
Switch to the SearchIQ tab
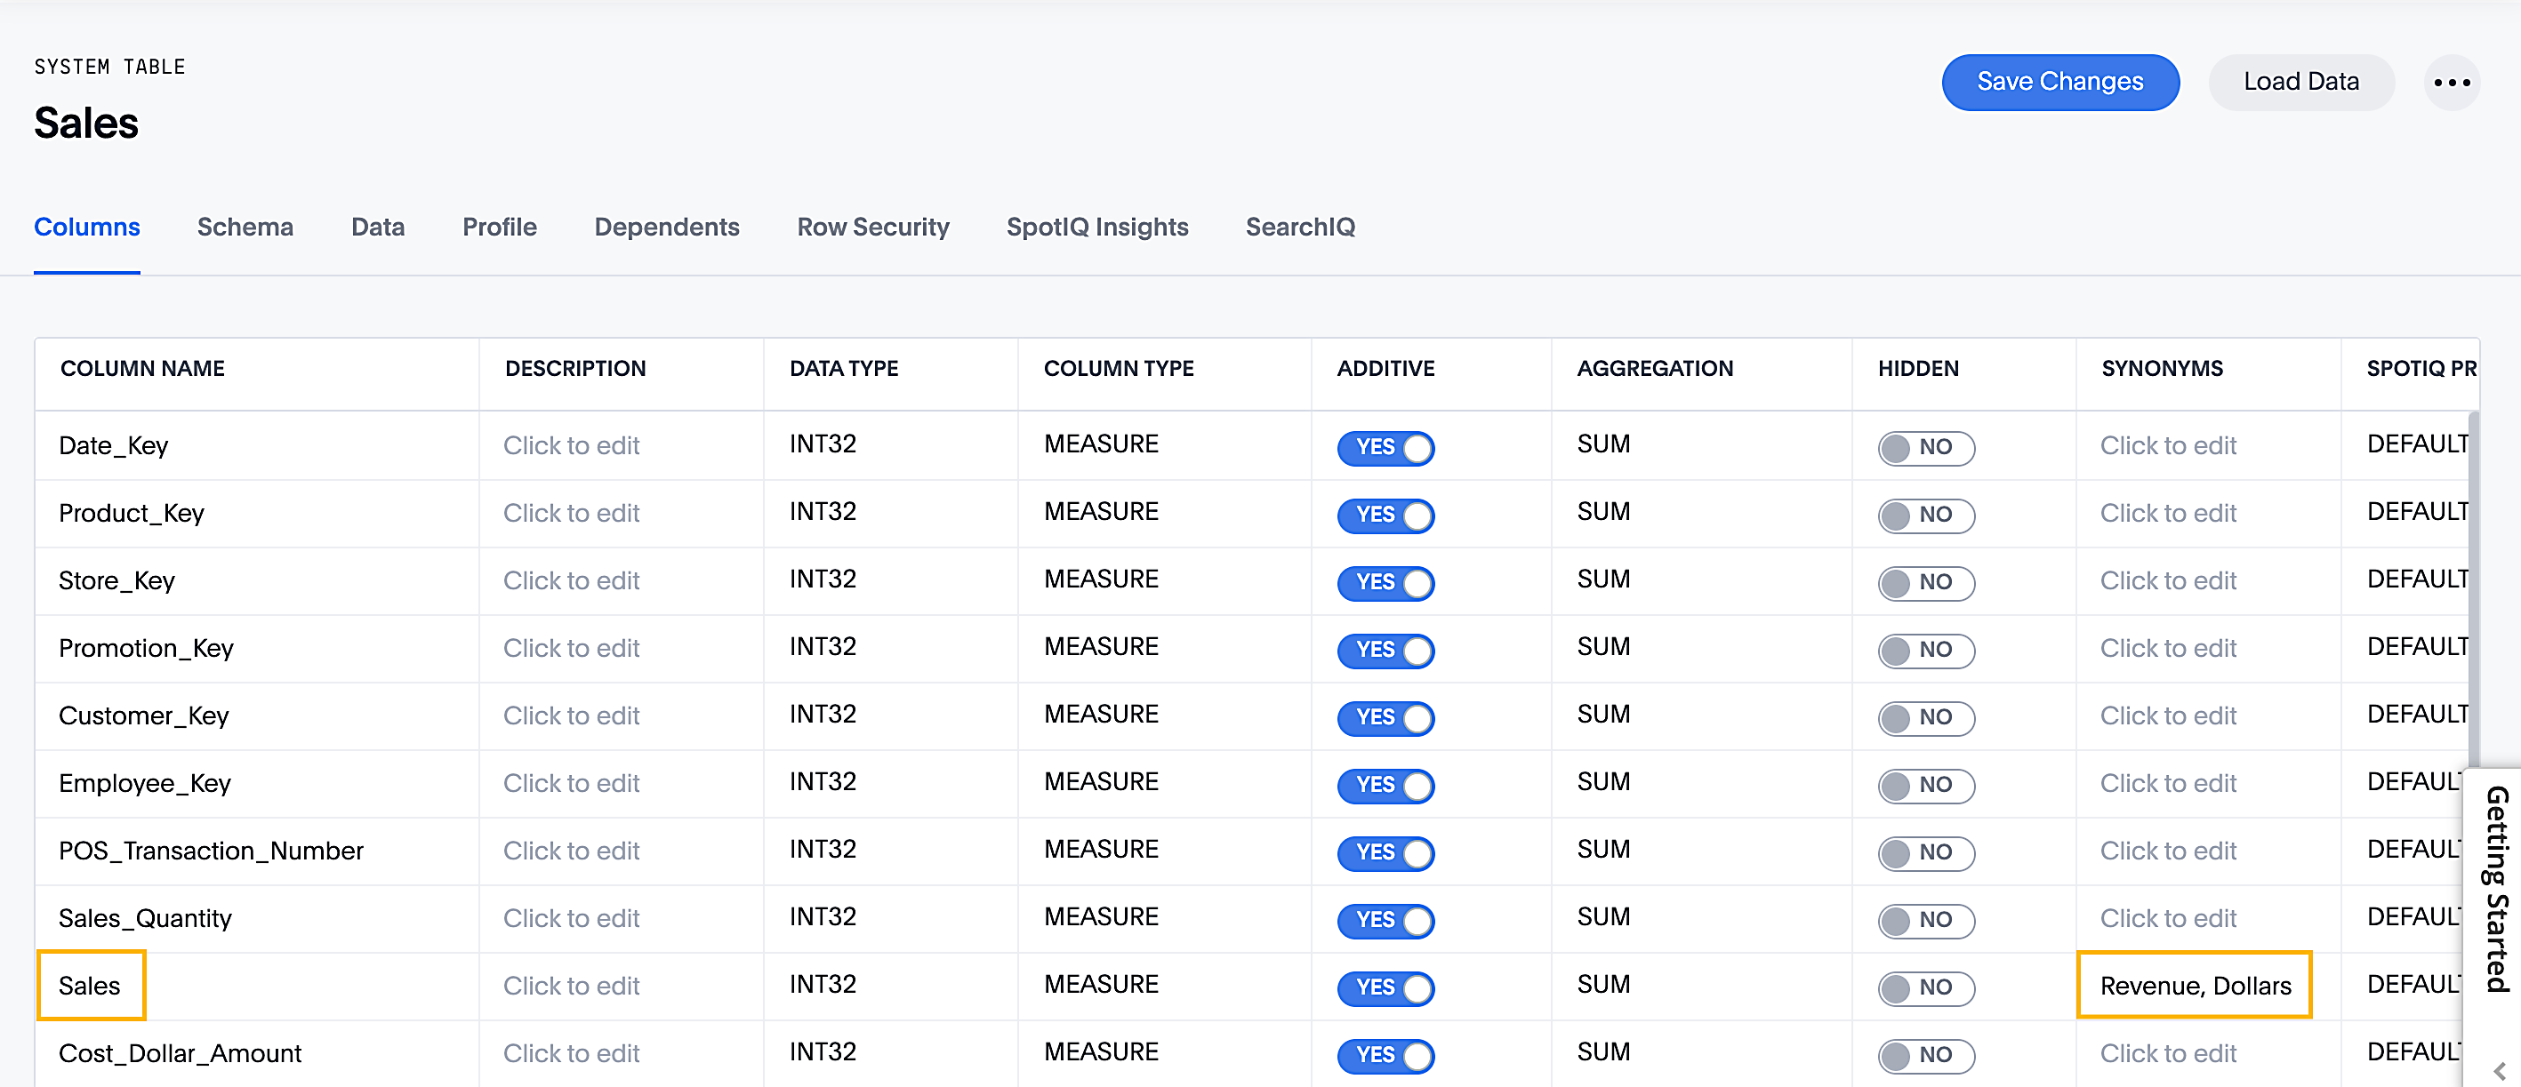click(x=1300, y=227)
